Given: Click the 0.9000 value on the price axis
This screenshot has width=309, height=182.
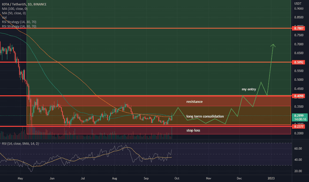Looking at the screenshot, I should [299, 9].
